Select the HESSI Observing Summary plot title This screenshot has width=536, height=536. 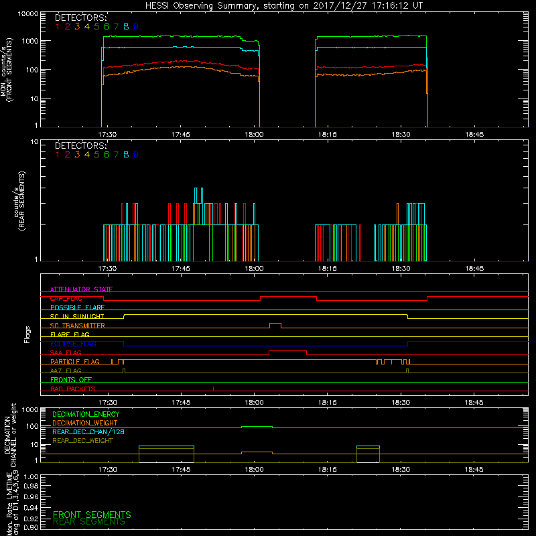284,6
